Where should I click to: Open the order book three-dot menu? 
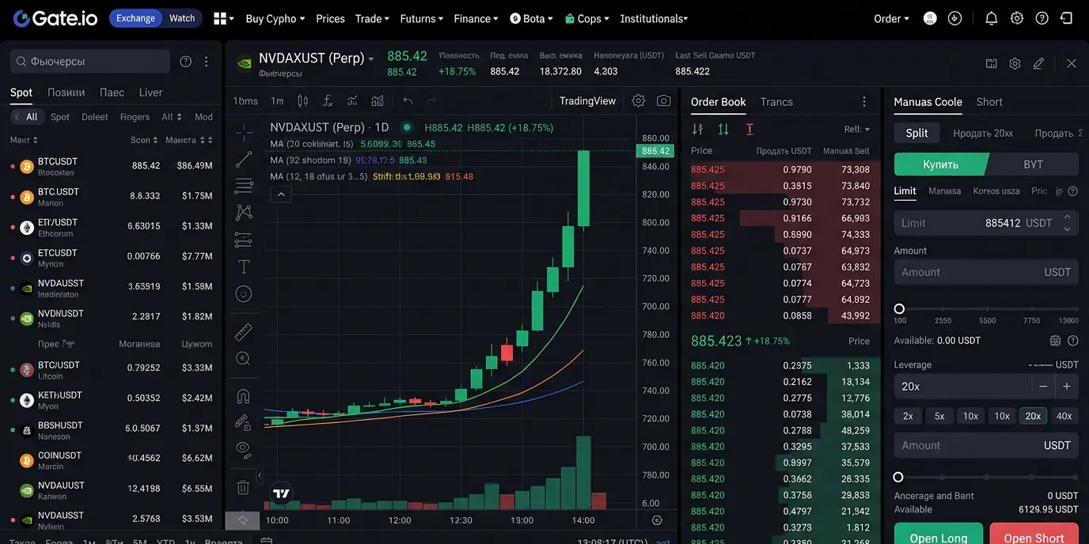click(864, 101)
